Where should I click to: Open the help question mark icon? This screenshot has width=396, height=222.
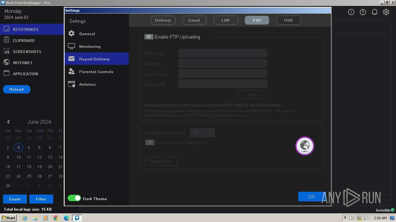click(x=363, y=12)
